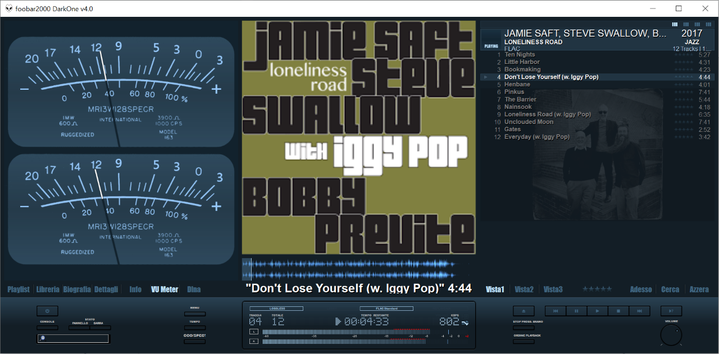This screenshot has height=354, width=719.
Task: Click the upper VU meter gauge
Action: tap(121, 92)
